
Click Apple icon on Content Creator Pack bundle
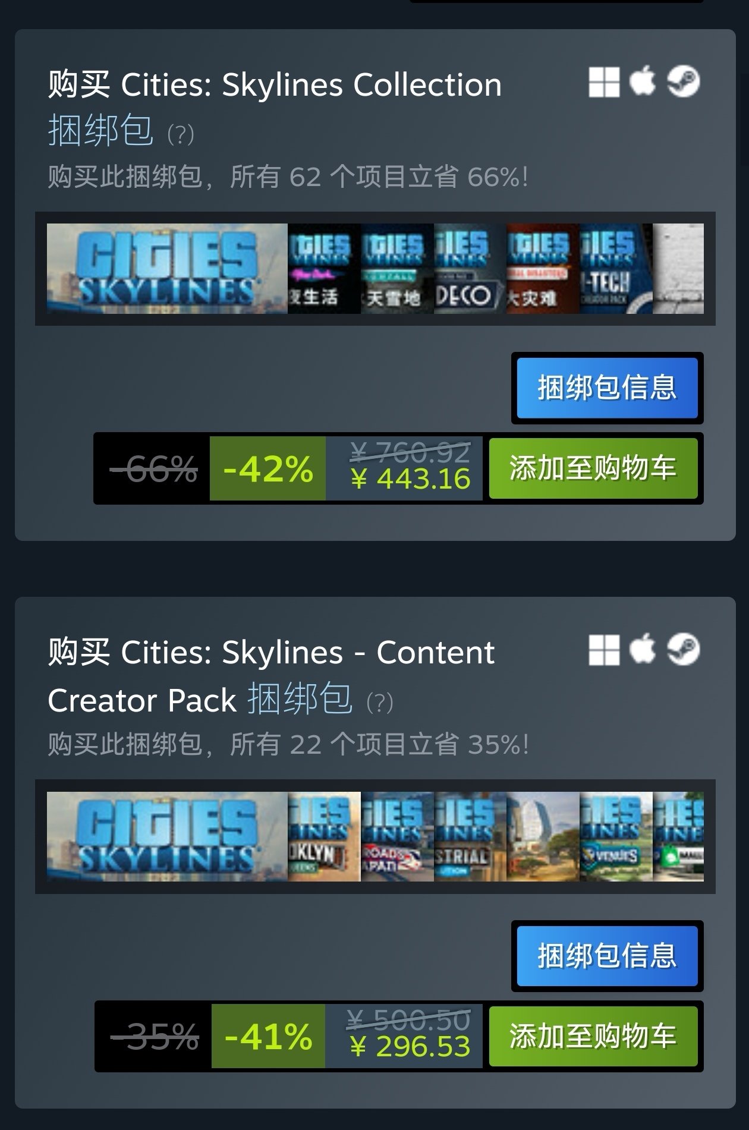click(x=643, y=649)
